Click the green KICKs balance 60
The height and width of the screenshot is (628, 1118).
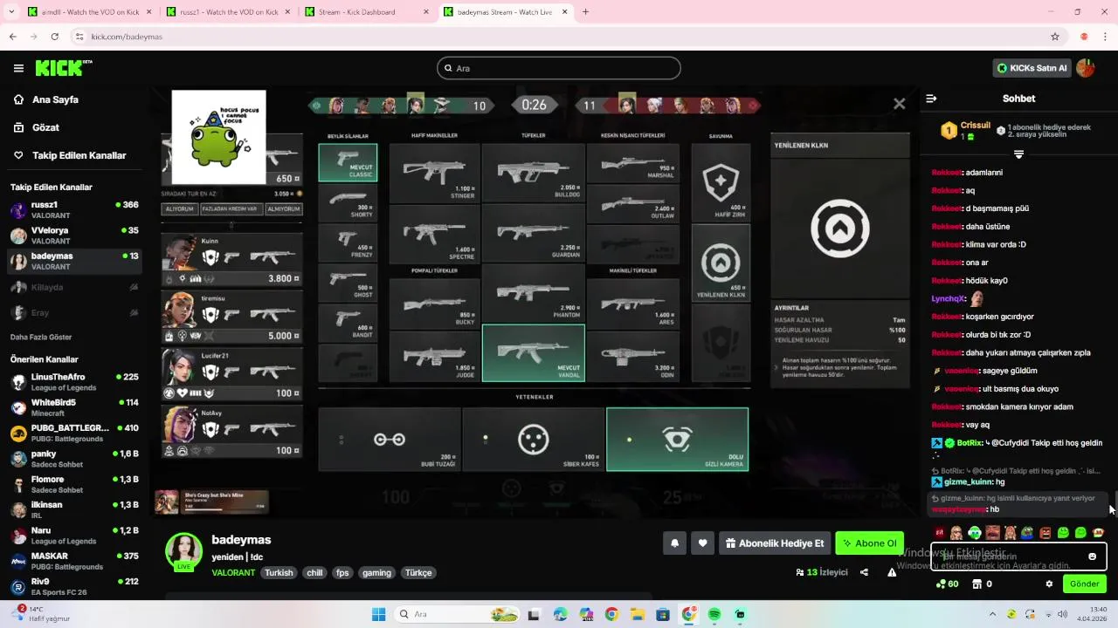(x=947, y=584)
